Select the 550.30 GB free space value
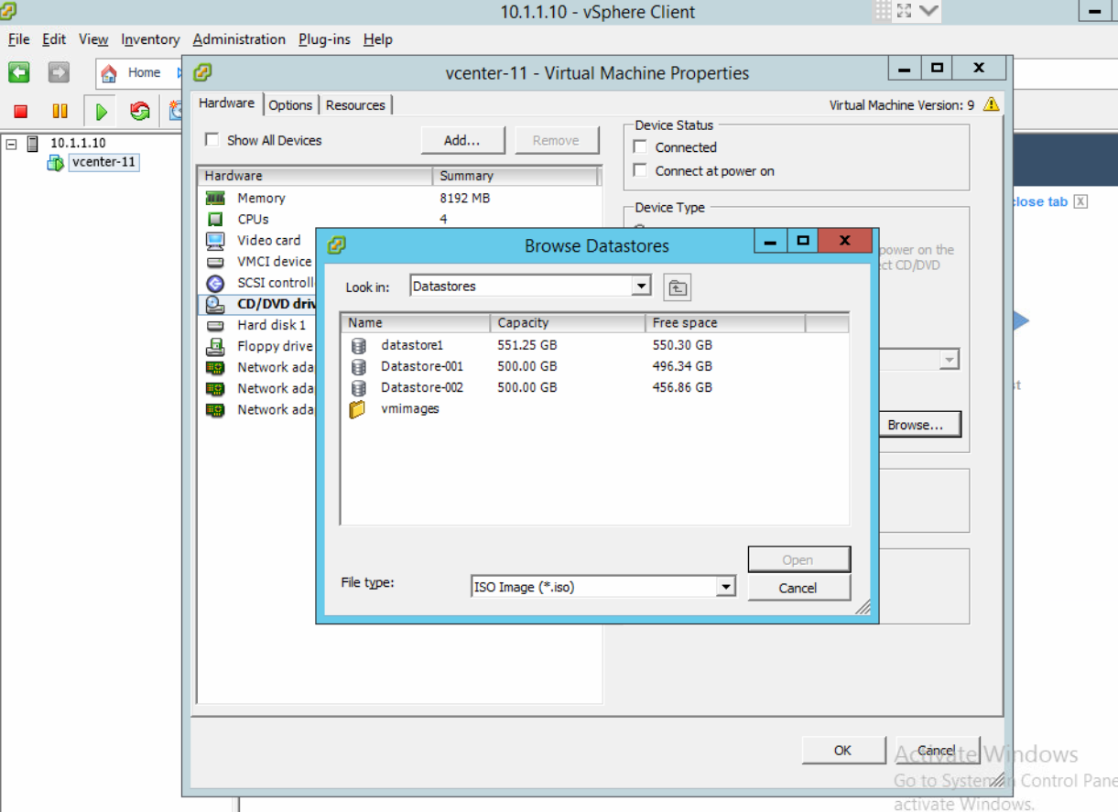This screenshot has width=1118, height=812. pos(682,345)
